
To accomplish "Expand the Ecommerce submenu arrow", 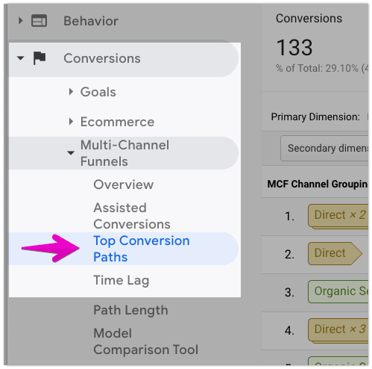I will pyautogui.click(x=71, y=122).
